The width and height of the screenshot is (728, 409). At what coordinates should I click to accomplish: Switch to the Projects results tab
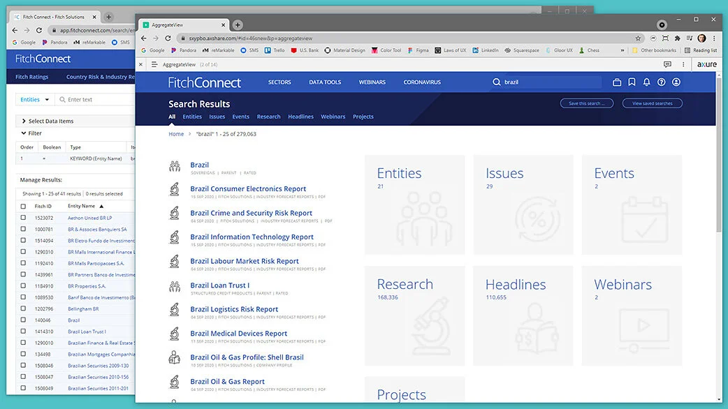[x=363, y=117]
